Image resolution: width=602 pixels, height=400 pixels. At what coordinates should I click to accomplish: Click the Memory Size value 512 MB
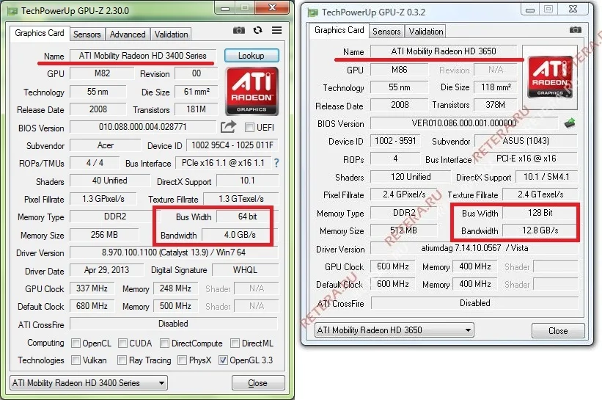[403, 230]
